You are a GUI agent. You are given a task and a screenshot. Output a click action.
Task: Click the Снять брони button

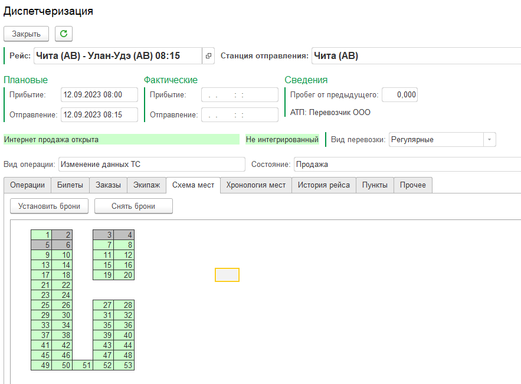(133, 206)
